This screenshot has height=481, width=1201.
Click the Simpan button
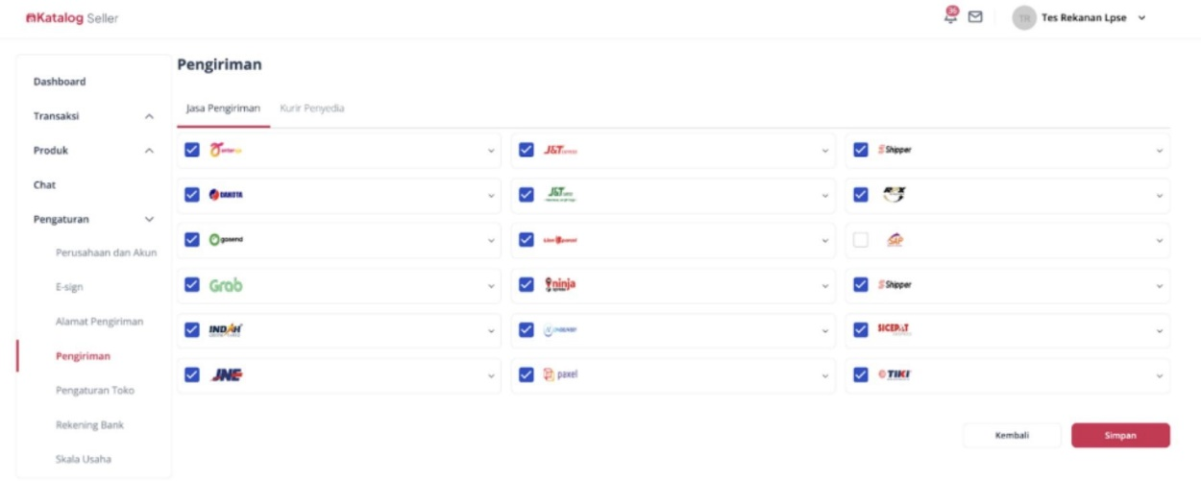click(x=1120, y=435)
